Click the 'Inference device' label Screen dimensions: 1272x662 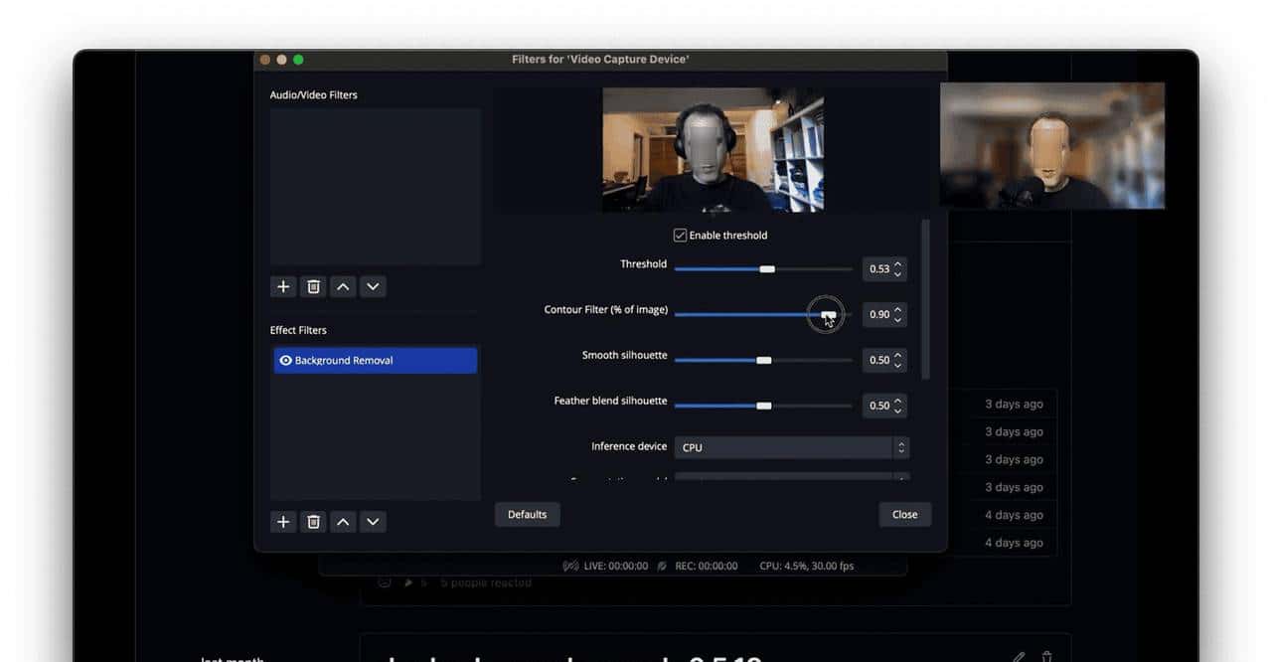click(629, 446)
